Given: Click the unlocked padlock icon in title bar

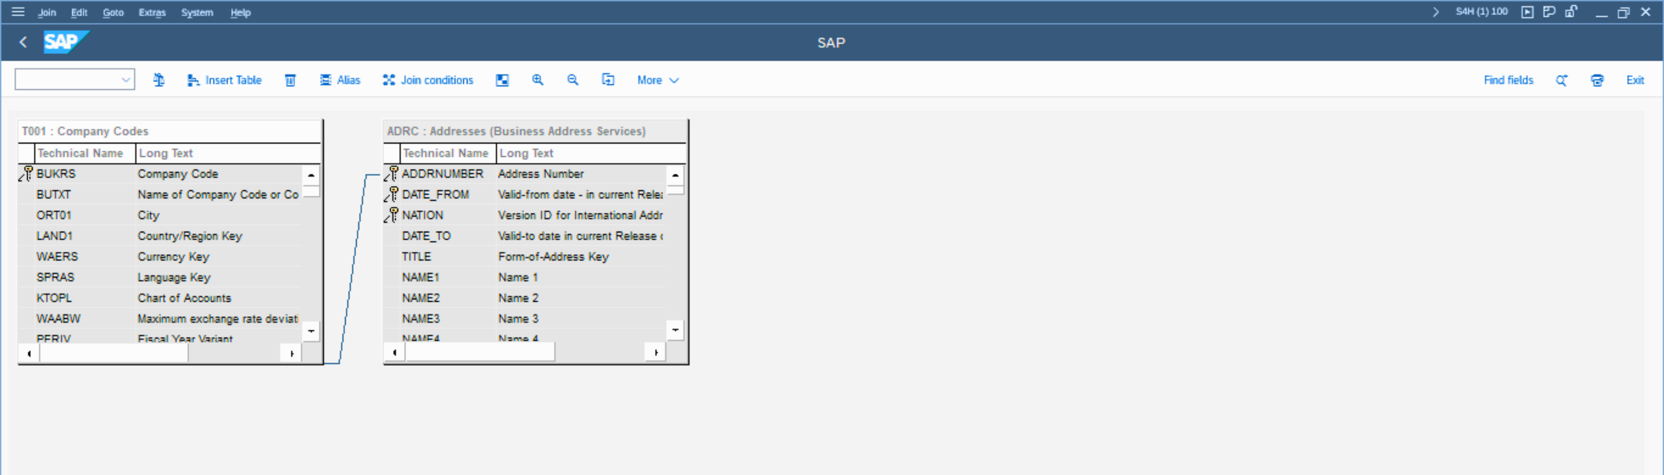Looking at the screenshot, I should point(1571,11).
